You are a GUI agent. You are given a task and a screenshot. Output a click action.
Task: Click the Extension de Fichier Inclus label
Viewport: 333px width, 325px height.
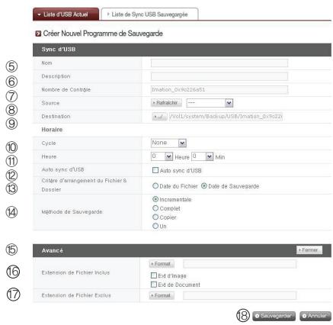[x=75, y=272]
